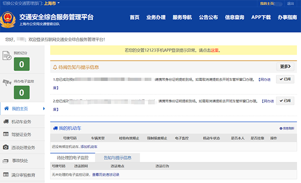Click the 查看历史违法记录 link

[x=106, y=174]
